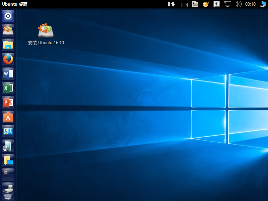268x201 pixels.
Task: Launch the Firefox browser
Action: (8, 59)
